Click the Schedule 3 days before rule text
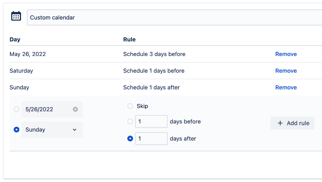Screen dimensions: 322x182 point(154,54)
